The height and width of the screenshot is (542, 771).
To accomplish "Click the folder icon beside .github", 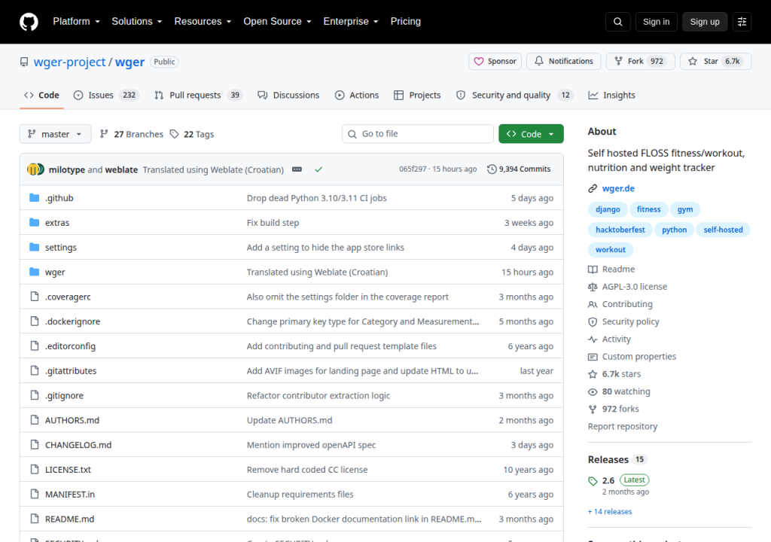I will 34,198.
